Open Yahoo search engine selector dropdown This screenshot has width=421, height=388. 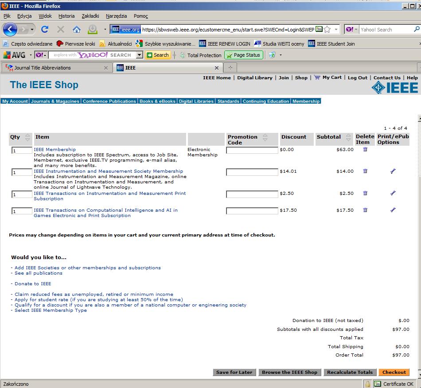356,29
